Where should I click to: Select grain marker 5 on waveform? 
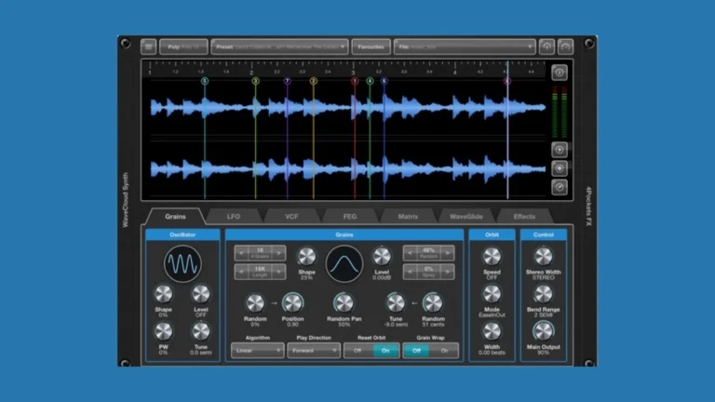point(205,81)
